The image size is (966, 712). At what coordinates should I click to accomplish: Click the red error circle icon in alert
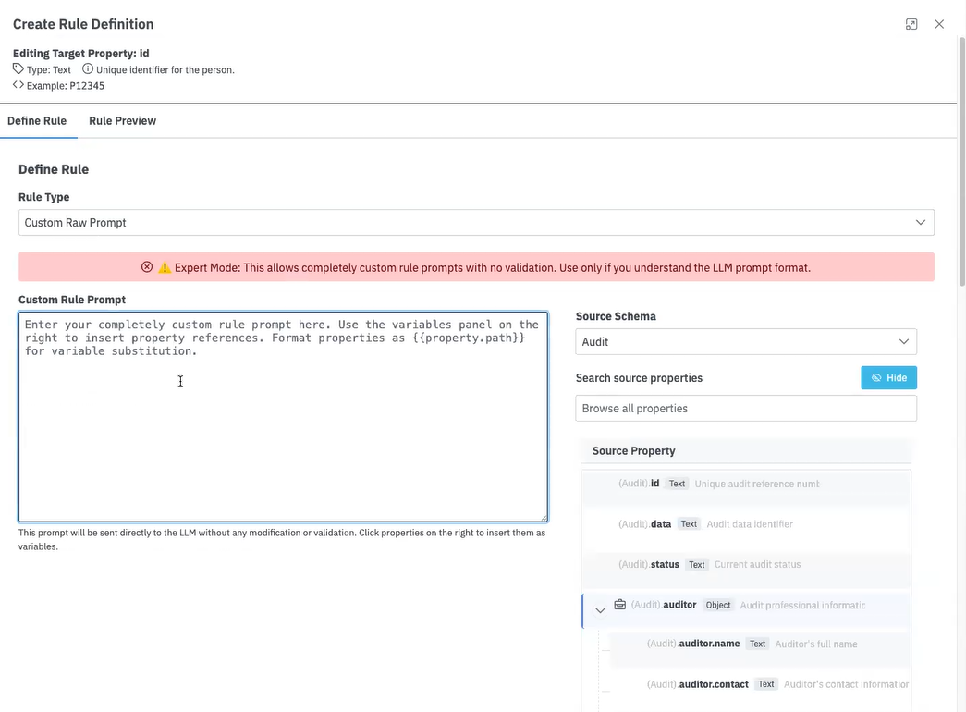pyautogui.click(x=147, y=267)
